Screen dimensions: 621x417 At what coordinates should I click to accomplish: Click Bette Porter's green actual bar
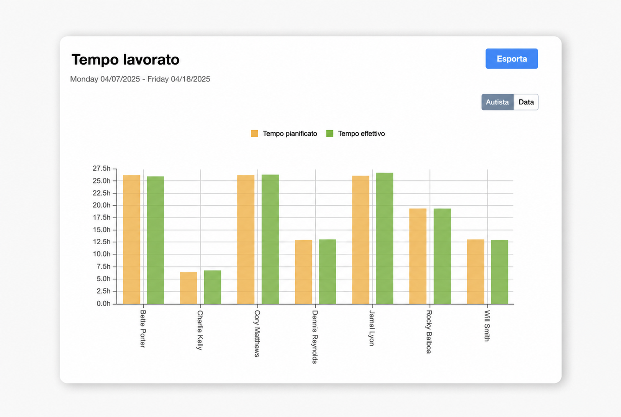[155, 240]
